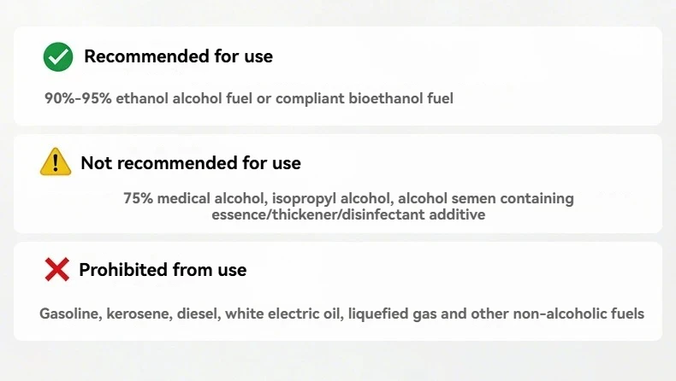Image resolution: width=676 pixels, height=381 pixels.
Task: Click the green checkmark icon
Action: tap(58, 57)
